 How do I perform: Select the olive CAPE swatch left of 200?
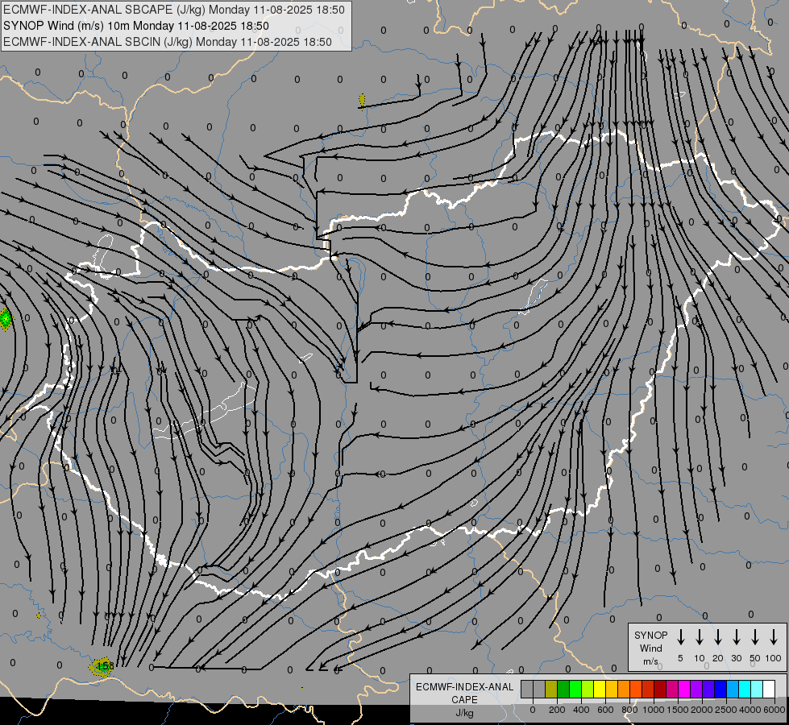point(551,690)
